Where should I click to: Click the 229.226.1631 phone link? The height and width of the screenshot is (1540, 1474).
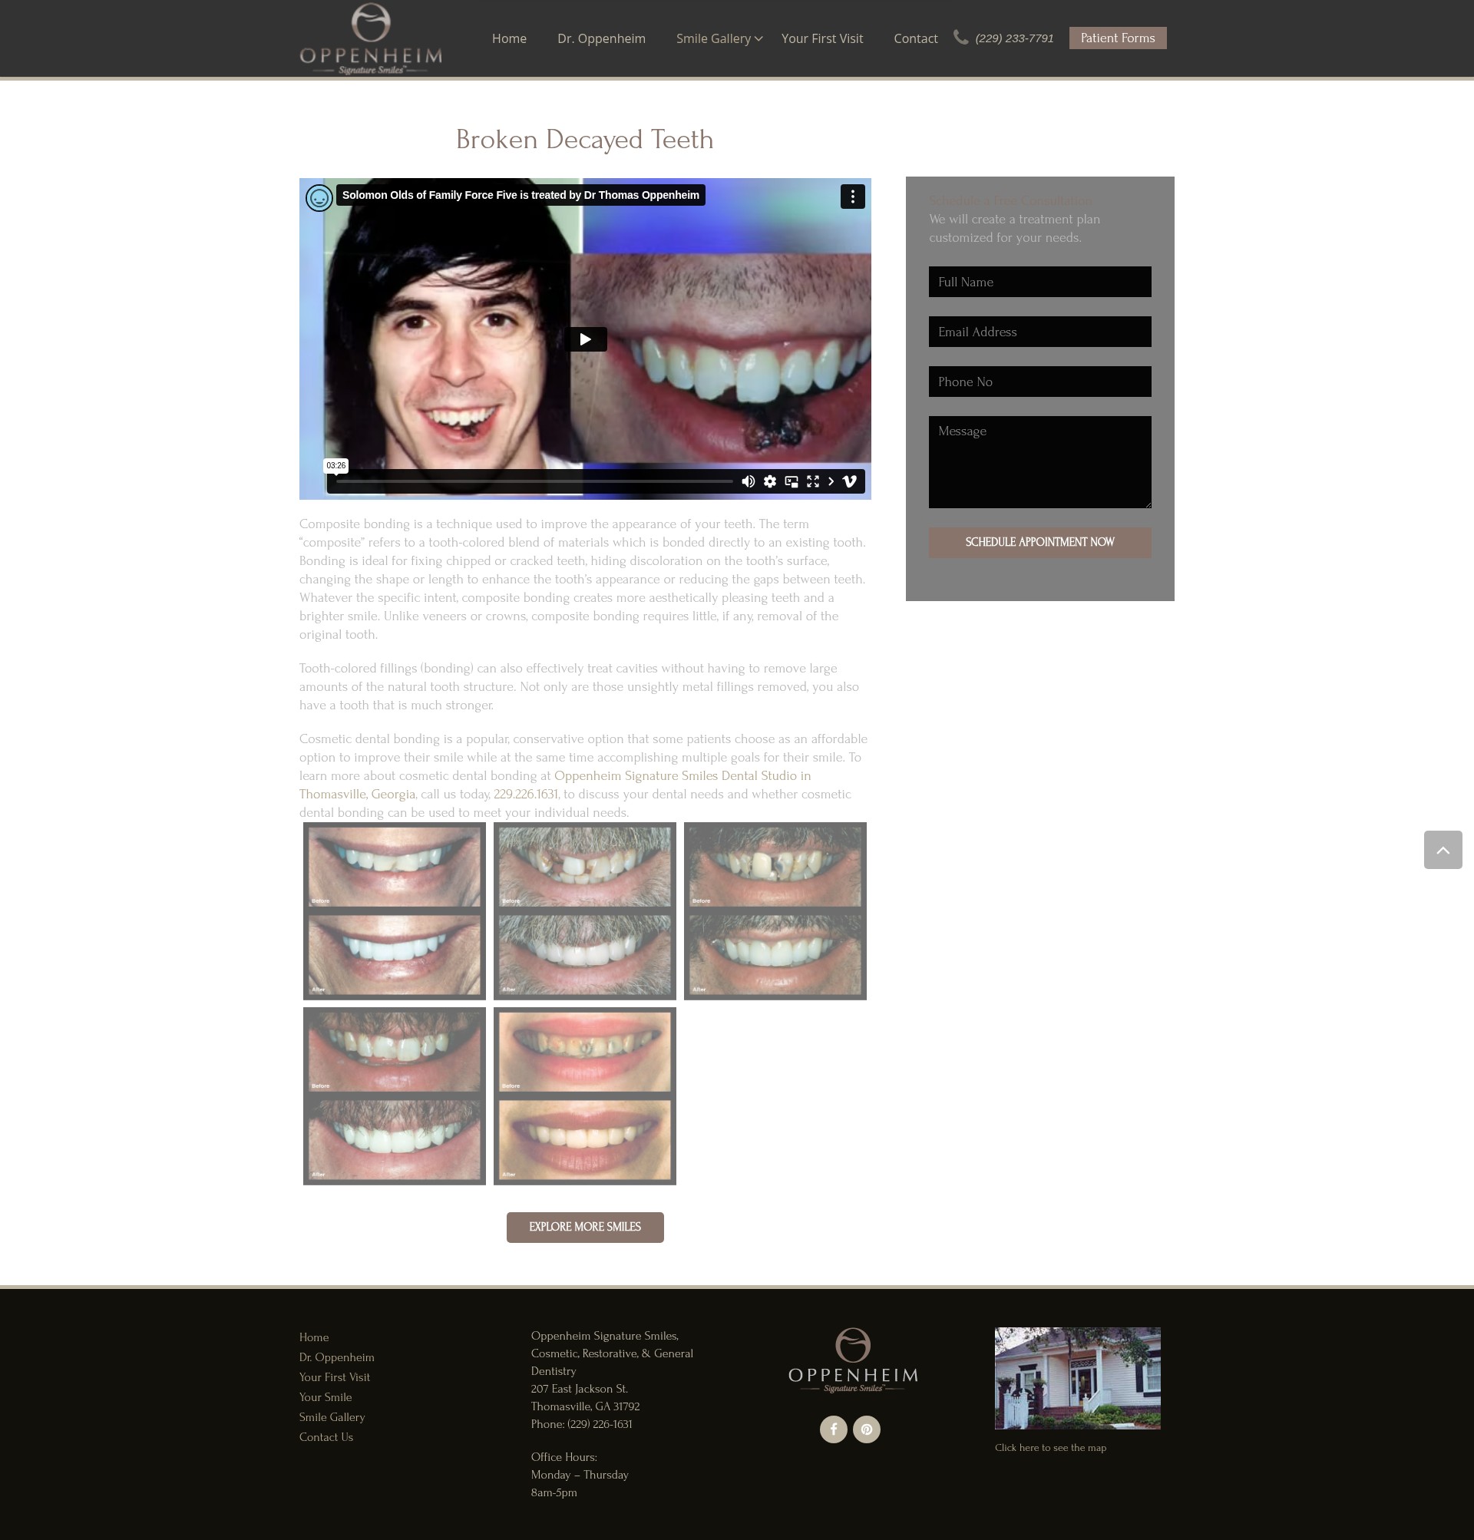(x=525, y=794)
